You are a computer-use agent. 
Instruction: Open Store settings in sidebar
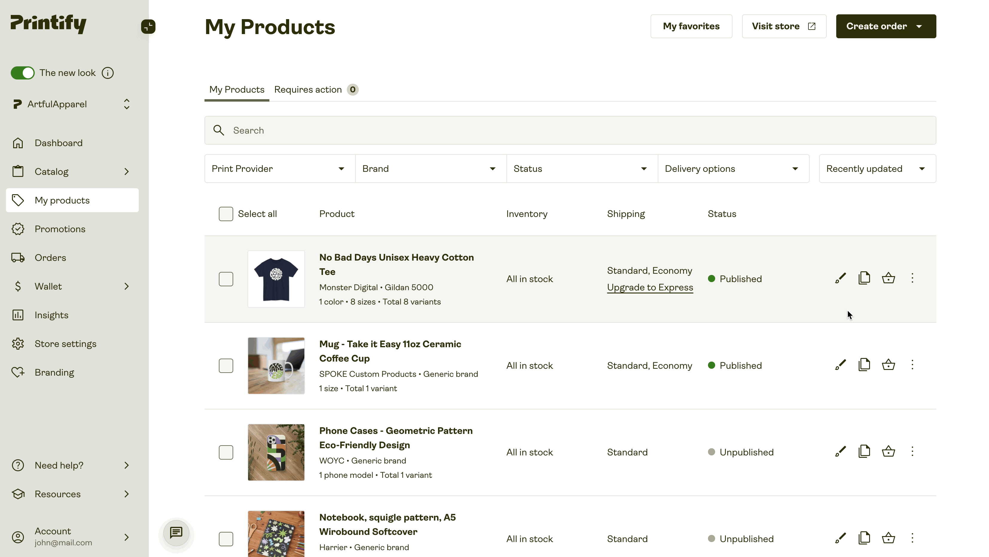point(72,344)
